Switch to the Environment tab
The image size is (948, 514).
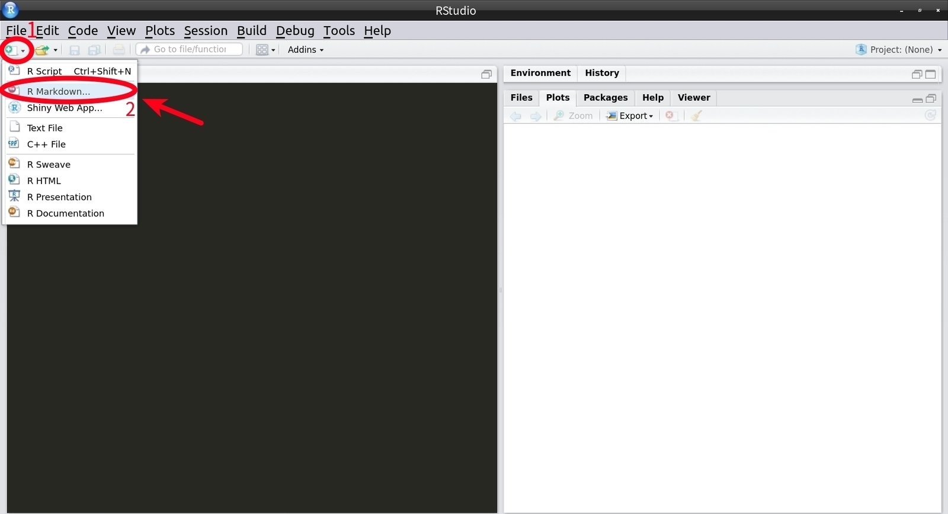point(540,73)
